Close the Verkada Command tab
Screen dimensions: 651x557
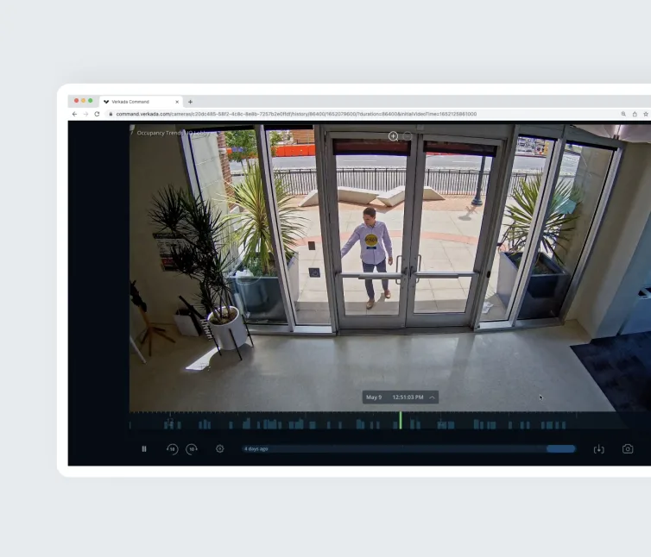pyautogui.click(x=177, y=102)
